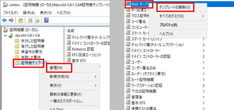234x110 pixels.
Task: Select 失効した証明書 tree item
Action: point(33,41)
